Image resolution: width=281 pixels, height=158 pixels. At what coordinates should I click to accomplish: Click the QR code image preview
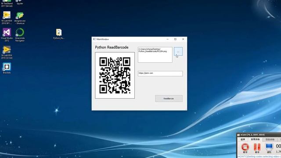(x=115, y=75)
